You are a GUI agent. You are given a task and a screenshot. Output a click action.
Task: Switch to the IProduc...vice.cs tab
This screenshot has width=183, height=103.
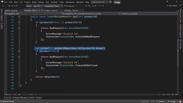[71, 11]
